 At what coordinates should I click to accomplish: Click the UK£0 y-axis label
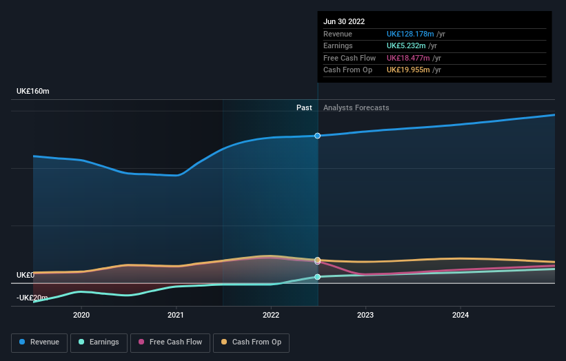pyautogui.click(x=26, y=275)
